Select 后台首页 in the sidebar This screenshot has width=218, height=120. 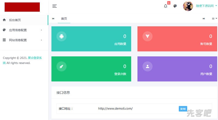pos(15,20)
